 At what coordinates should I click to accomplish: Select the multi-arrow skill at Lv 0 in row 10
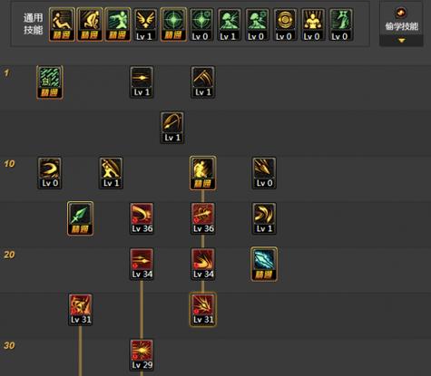click(x=264, y=173)
